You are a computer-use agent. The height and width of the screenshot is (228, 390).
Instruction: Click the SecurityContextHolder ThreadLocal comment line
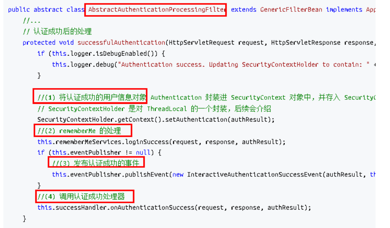tap(154, 108)
